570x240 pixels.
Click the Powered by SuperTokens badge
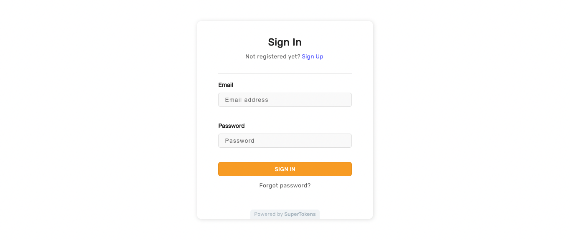(x=285, y=214)
